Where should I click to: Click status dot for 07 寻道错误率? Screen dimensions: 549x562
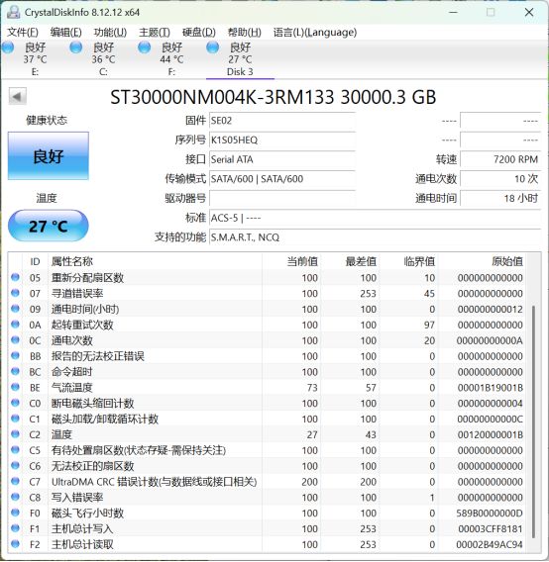[15, 293]
